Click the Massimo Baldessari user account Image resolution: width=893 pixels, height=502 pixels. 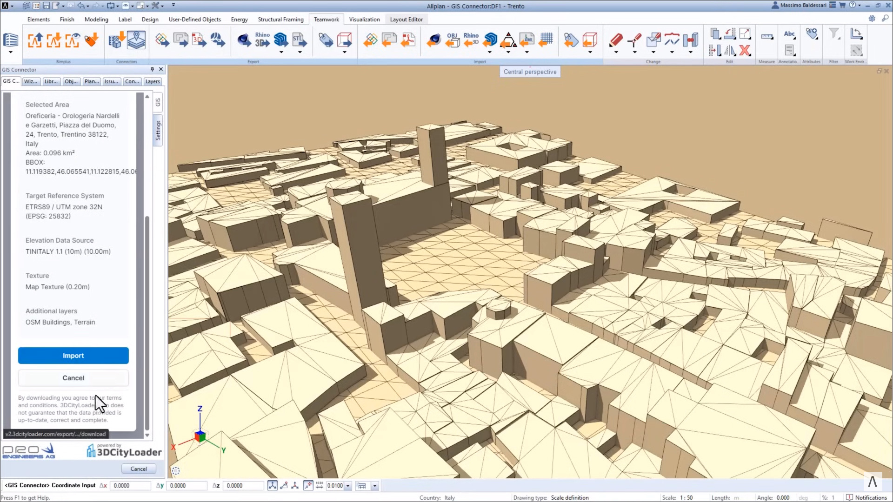point(799,5)
